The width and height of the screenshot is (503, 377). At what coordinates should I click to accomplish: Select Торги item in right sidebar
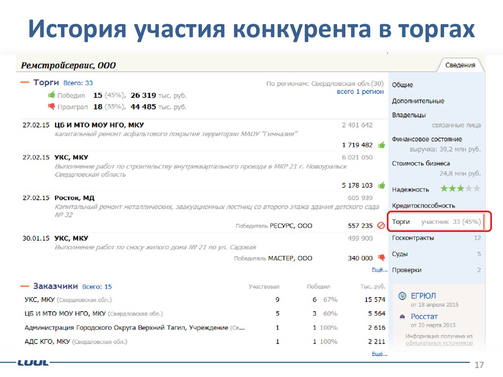pyautogui.click(x=401, y=222)
